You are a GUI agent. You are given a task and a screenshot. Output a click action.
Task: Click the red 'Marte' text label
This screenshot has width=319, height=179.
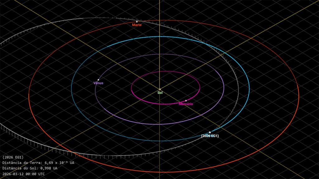[137, 25]
